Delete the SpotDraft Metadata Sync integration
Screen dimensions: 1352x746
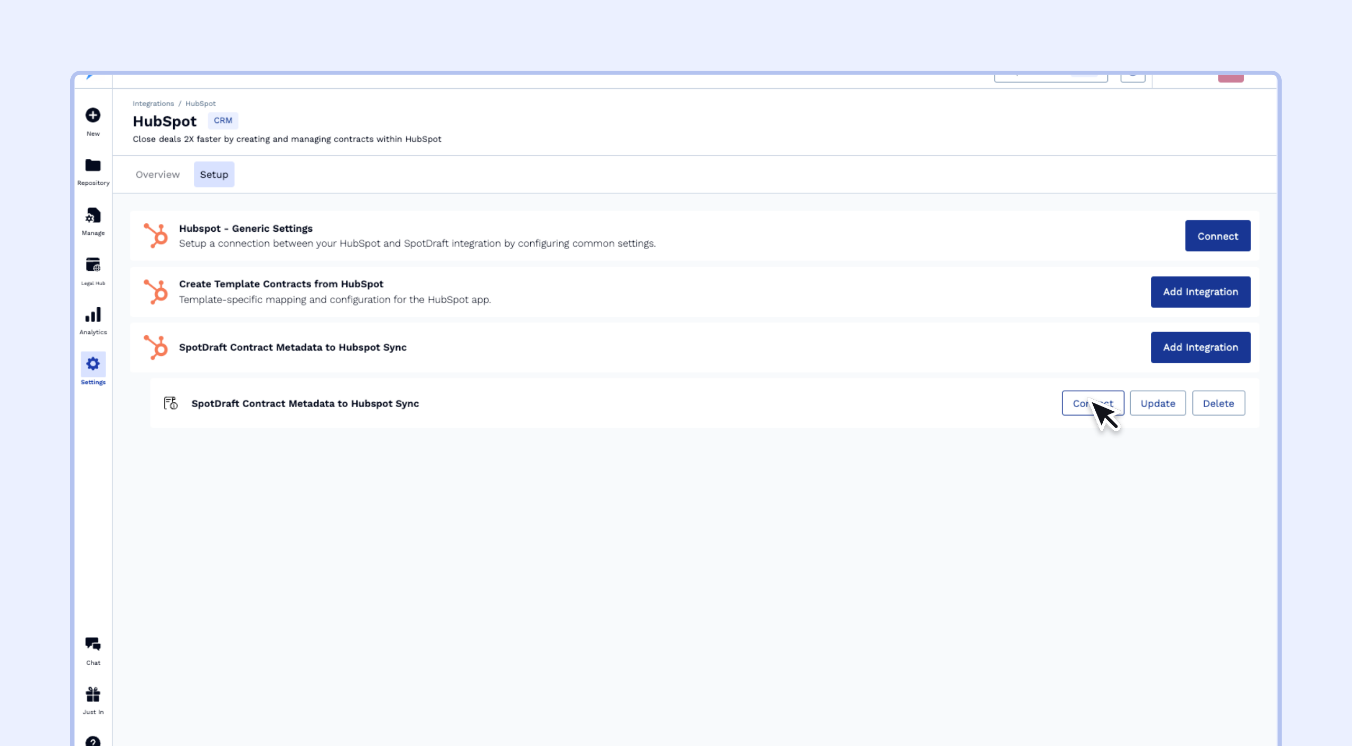tap(1218, 403)
